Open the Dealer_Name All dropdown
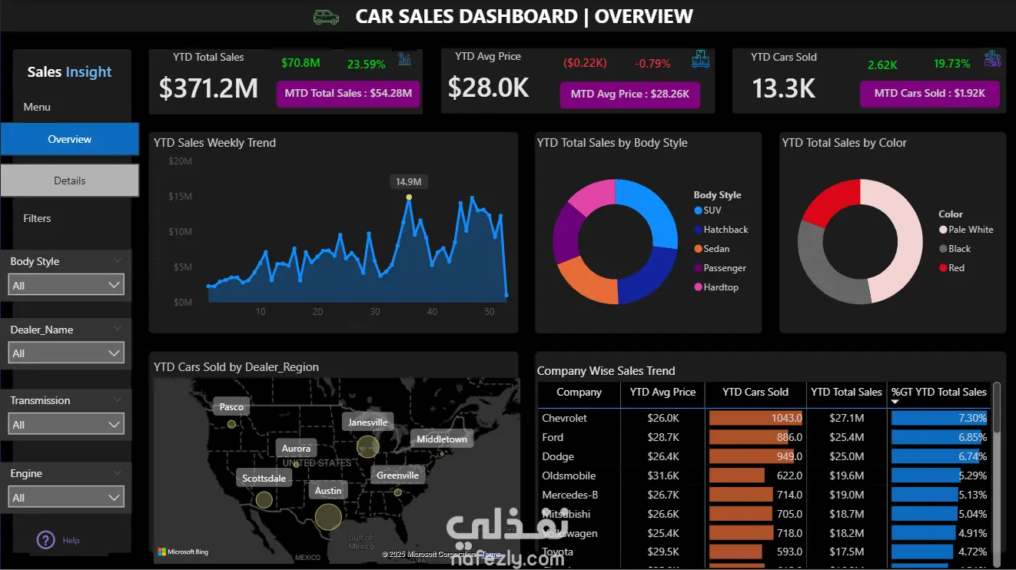Screen dimensions: 1016x570 click(x=65, y=353)
